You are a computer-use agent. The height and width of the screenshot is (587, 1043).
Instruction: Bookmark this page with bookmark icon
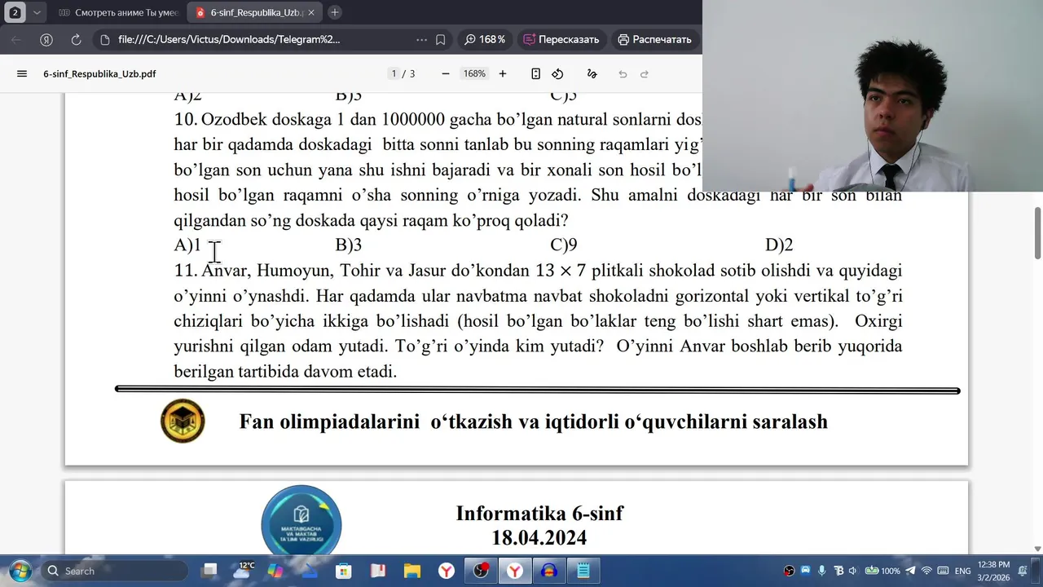[441, 39]
